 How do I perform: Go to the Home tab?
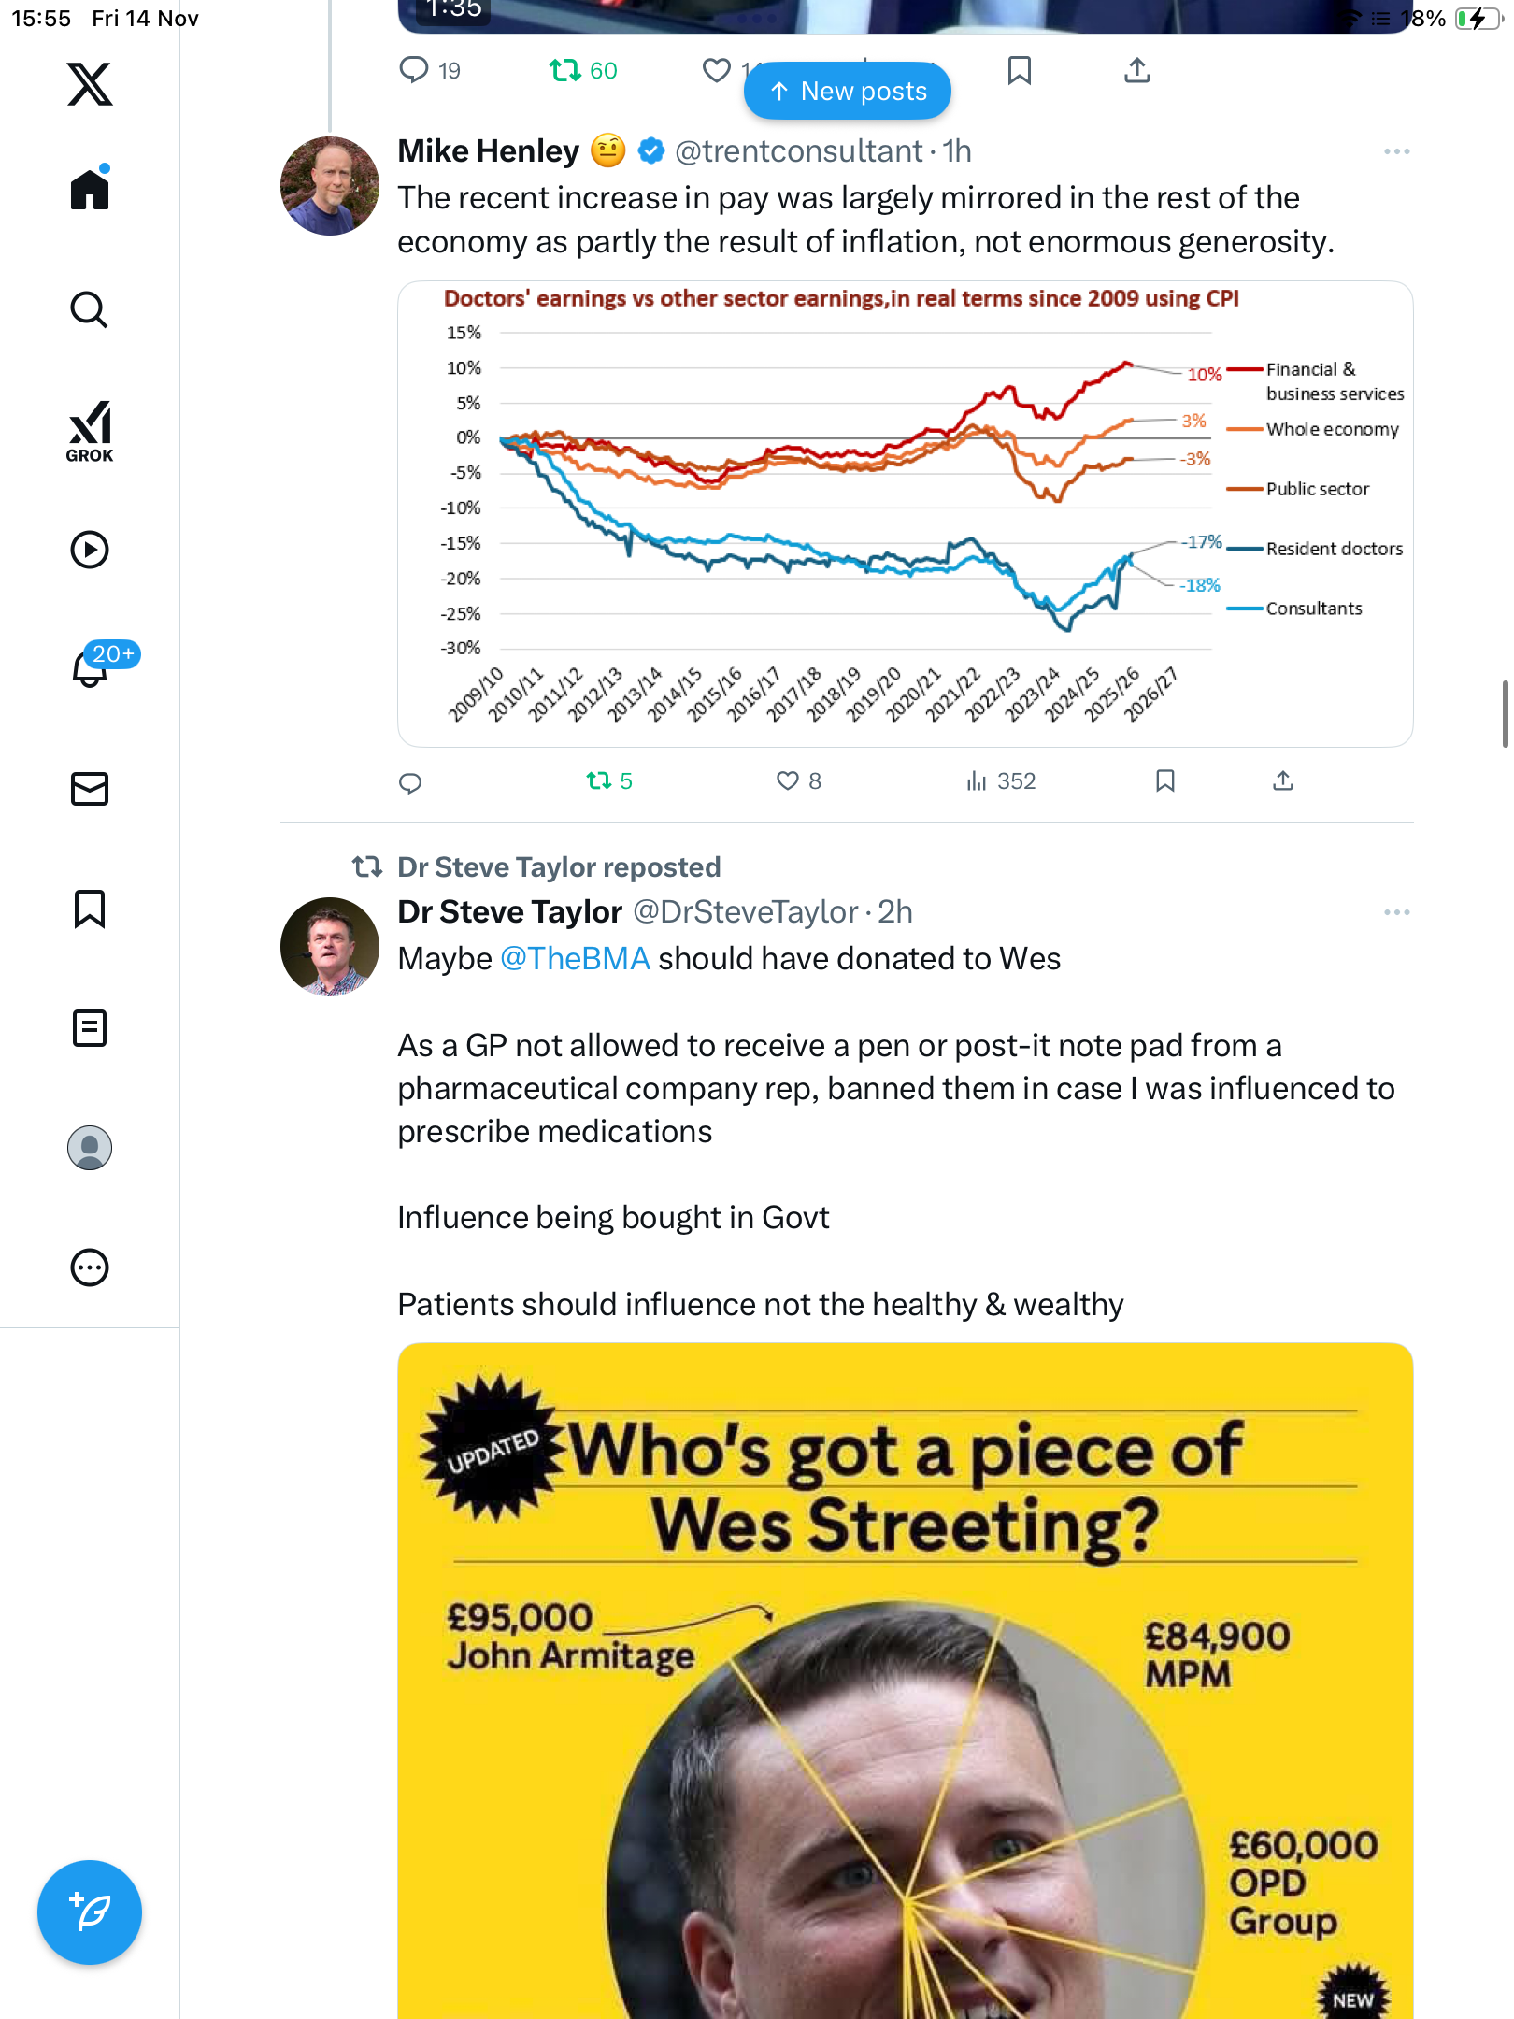[90, 190]
